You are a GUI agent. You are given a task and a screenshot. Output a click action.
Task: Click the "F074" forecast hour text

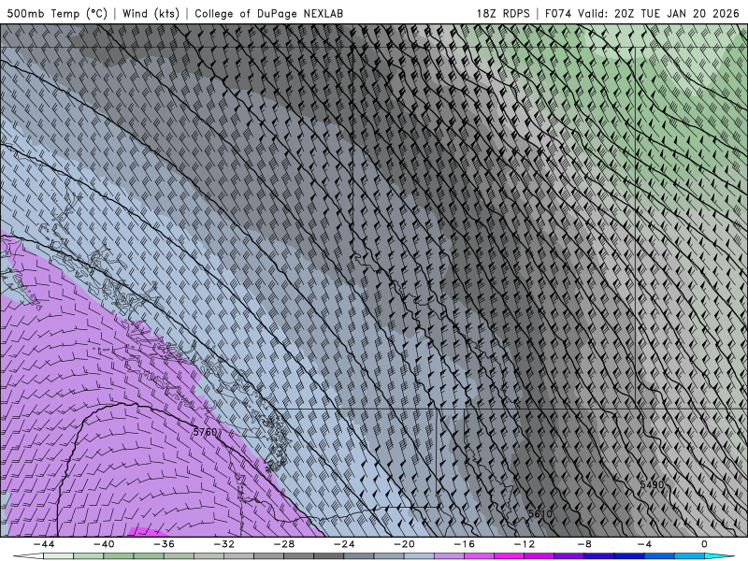(x=558, y=13)
